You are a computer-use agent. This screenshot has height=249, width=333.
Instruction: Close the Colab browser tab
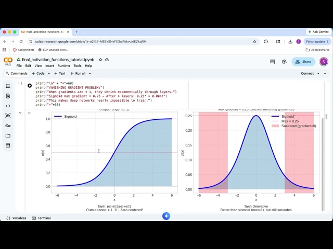(x=68, y=32)
